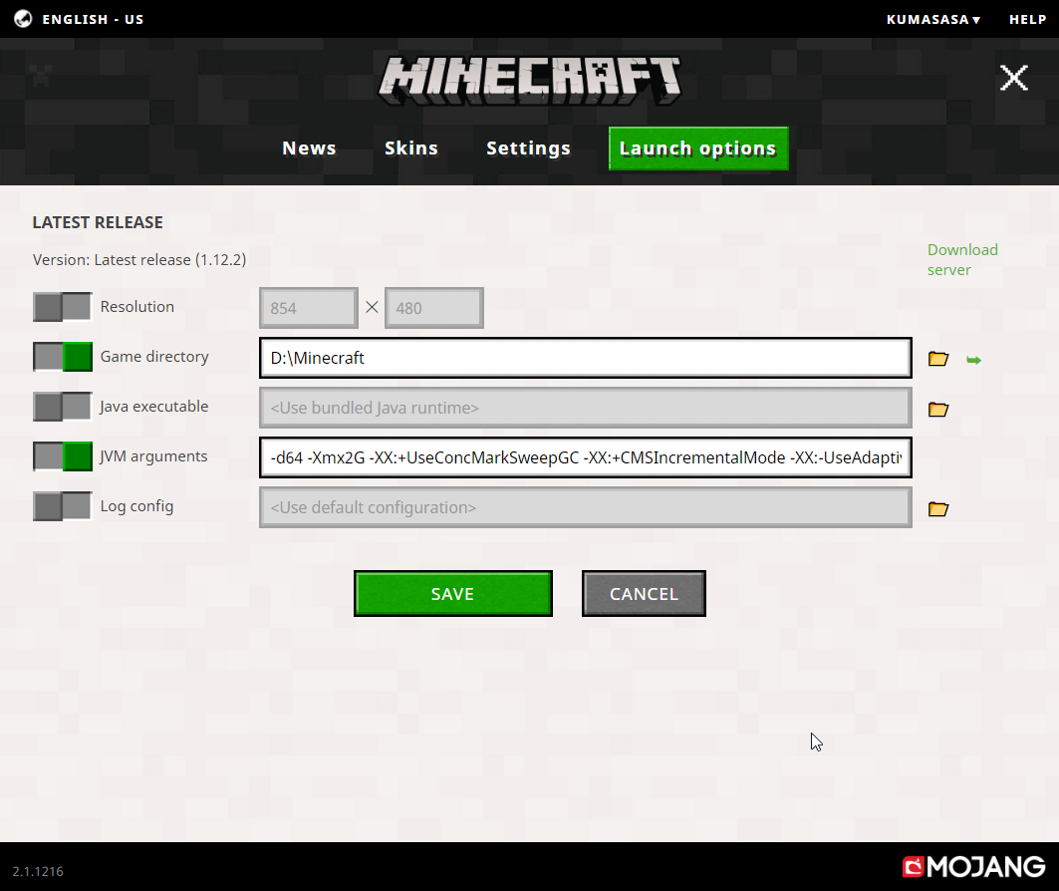1059x891 pixels.
Task: Select the Launch options tab
Action: [698, 148]
